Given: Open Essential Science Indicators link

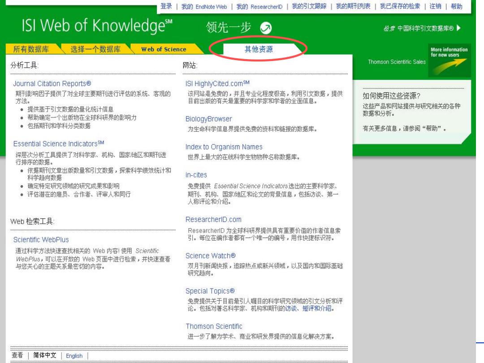Looking at the screenshot, I should pos(59,143).
